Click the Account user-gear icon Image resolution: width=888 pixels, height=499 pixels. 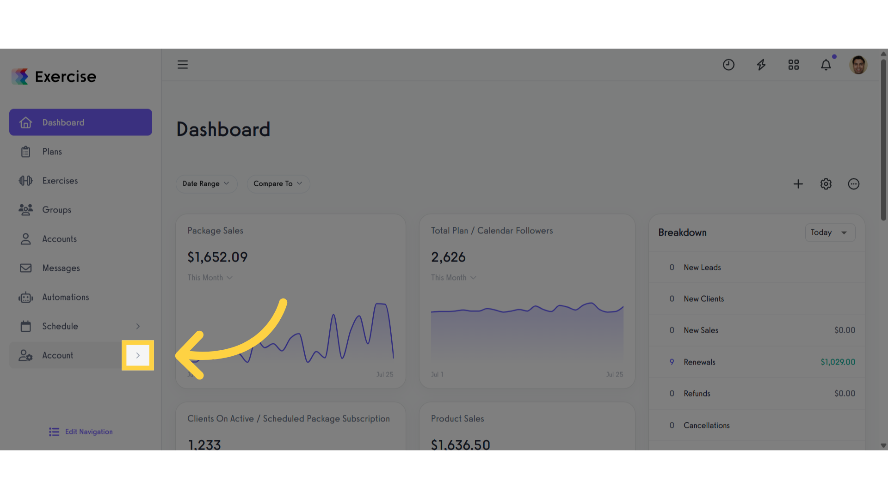click(26, 355)
